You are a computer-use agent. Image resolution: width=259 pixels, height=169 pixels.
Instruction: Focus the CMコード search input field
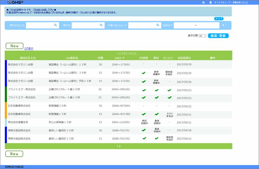pyautogui.click(x=145, y=25)
